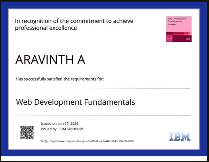Viewport: 209px width, 162px height.
Task: Click the Issued by: IBM SkillsBuild line
Action: [x=62, y=129]
